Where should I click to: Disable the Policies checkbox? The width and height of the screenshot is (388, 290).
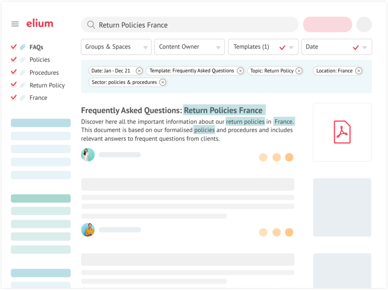point(14,60)
